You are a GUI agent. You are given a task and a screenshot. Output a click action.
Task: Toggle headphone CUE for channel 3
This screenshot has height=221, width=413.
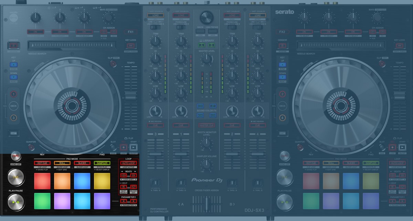156,125
